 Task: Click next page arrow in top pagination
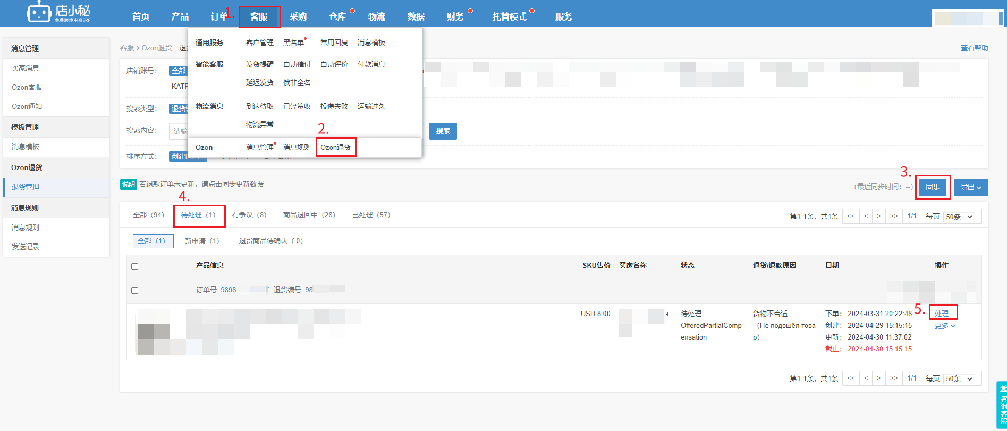pos(879,216)
